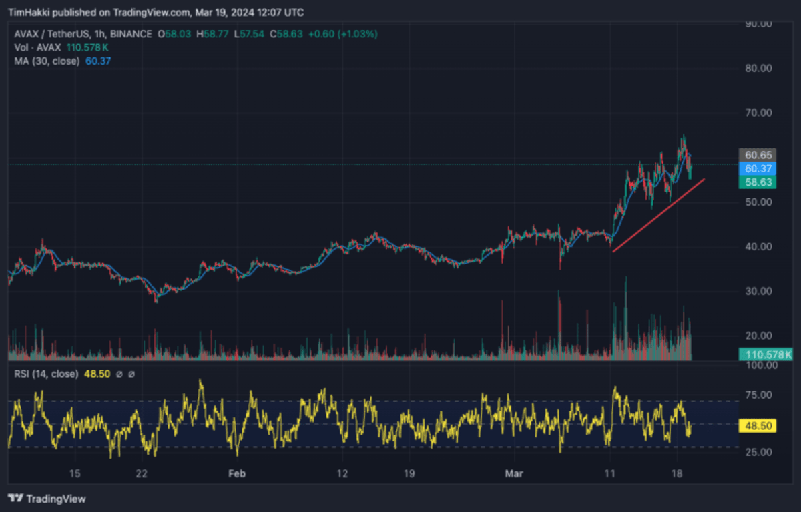Click the second circle icon beside RSI value
This screenshot has height=512, width=801.
(x=131, y=374)
